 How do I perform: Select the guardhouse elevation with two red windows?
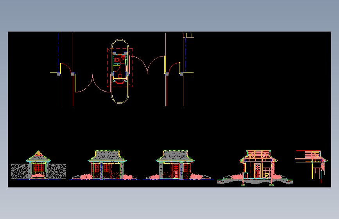[x=105, y=165]
